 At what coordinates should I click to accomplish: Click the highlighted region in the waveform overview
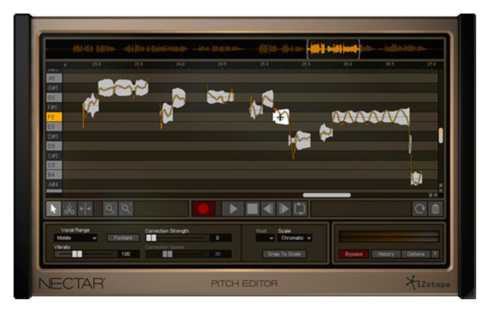point(333,49)
